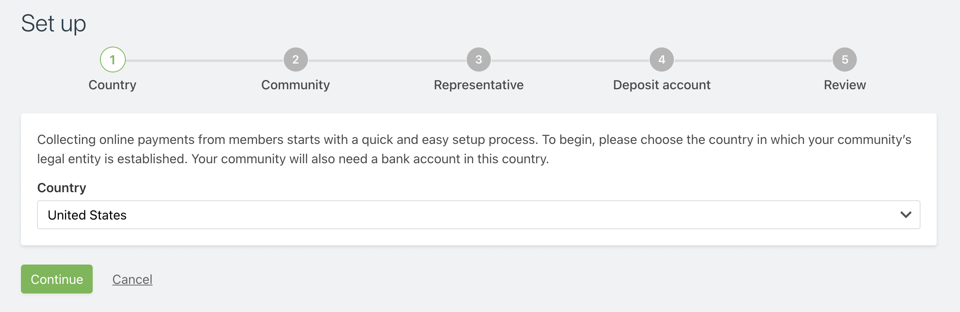Click the step 4 circle indicator
960x312 pixels.
coord(662,60)
